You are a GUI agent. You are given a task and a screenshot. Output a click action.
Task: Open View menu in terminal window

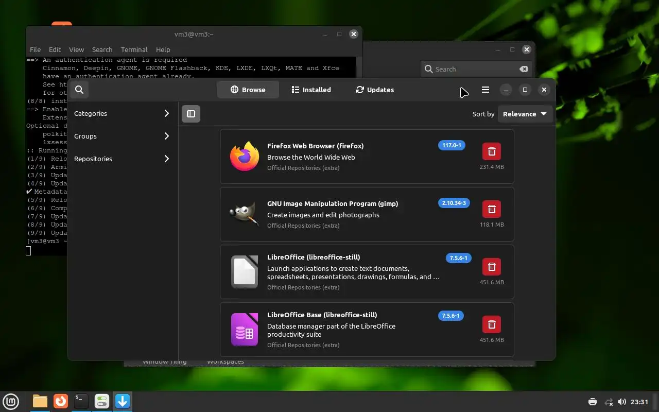point(76,49)
